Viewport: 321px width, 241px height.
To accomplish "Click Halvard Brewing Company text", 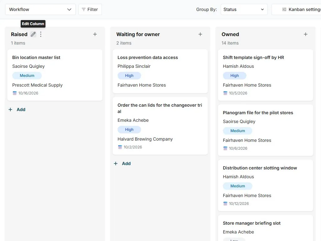I will point(145,139).
